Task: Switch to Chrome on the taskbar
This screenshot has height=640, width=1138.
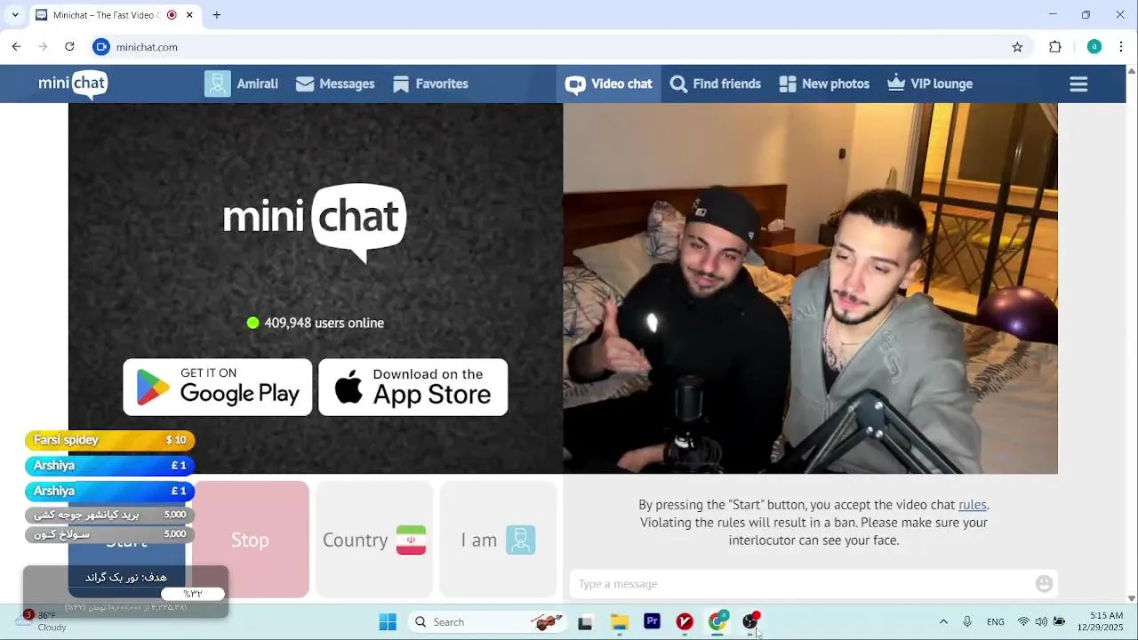Action: click(x=717, y=622)
